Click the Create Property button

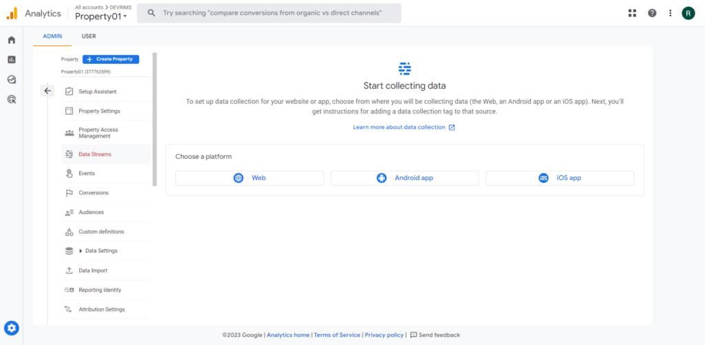[x=111, y=59]
